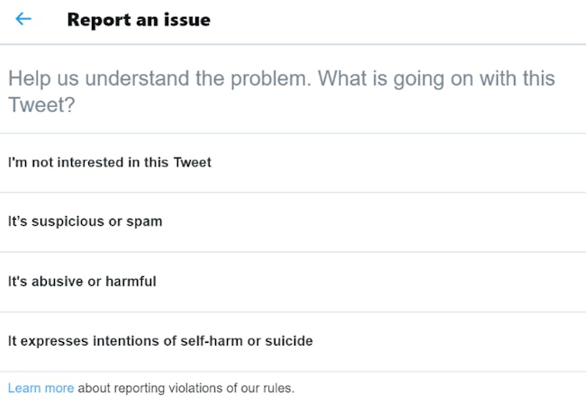The width and height of the screenshot is (586, 414).
Task: Choose "It's suspicious or spam" option
Action: click(x=86, y=221)
